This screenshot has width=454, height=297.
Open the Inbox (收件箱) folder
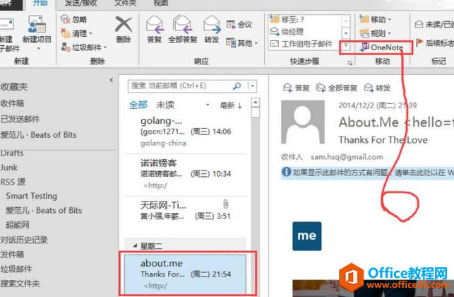(12, 103)
